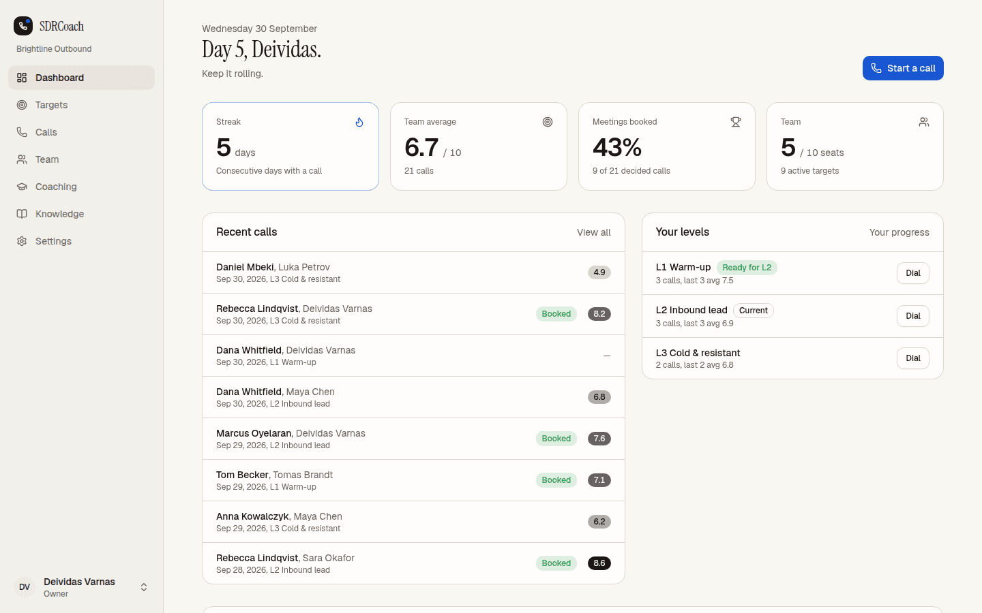Click Booked tag on Tom Becker row
The image size is (982, 613).
coord(556,480)
